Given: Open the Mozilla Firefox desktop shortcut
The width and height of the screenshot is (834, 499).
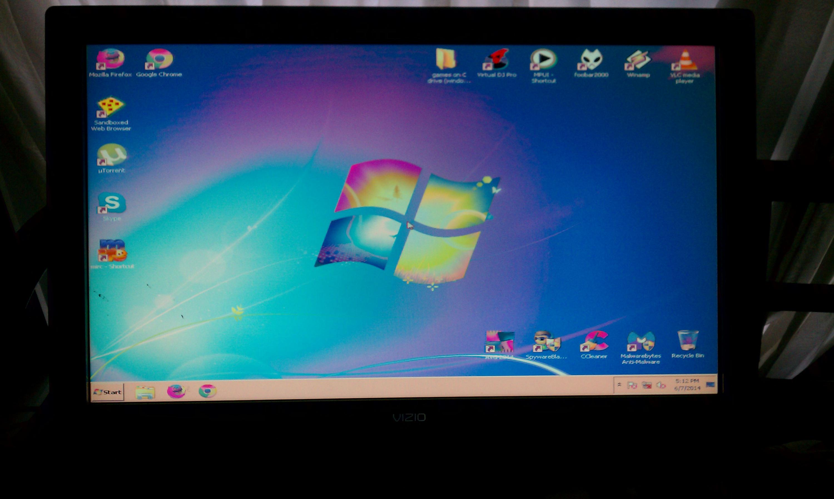Looking at the screenshot, I should tap(111, 60).
